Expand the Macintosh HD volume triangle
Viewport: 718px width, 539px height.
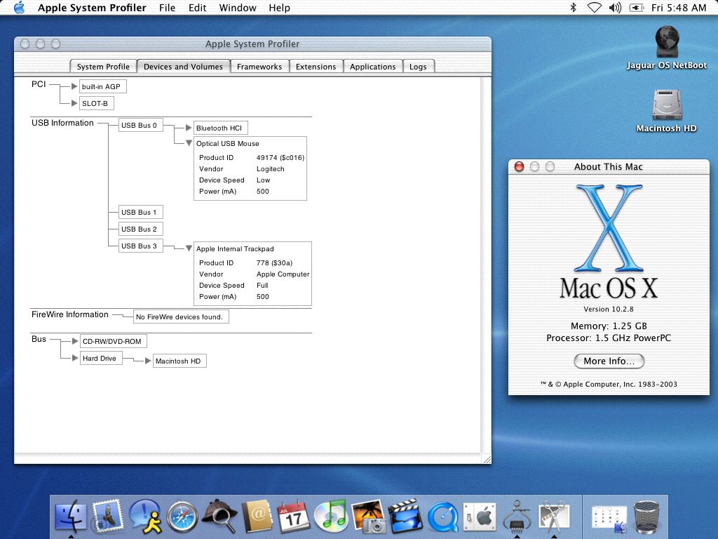(148, 361)
